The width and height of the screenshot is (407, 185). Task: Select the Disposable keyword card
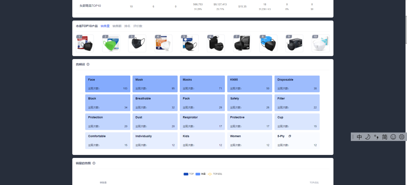297,84
